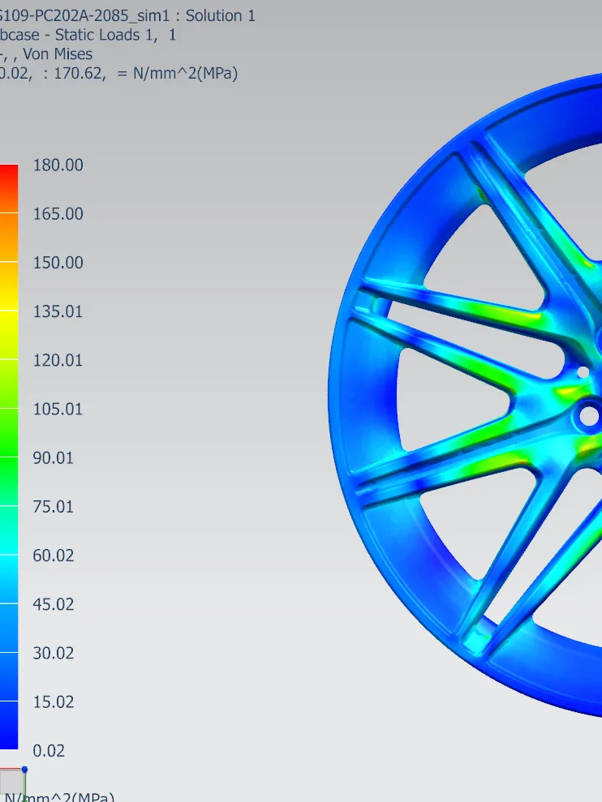Pick the large round bolt hole on the wheel hub
The width and height of the screenshot is (602, 802).
coord(589,416)
